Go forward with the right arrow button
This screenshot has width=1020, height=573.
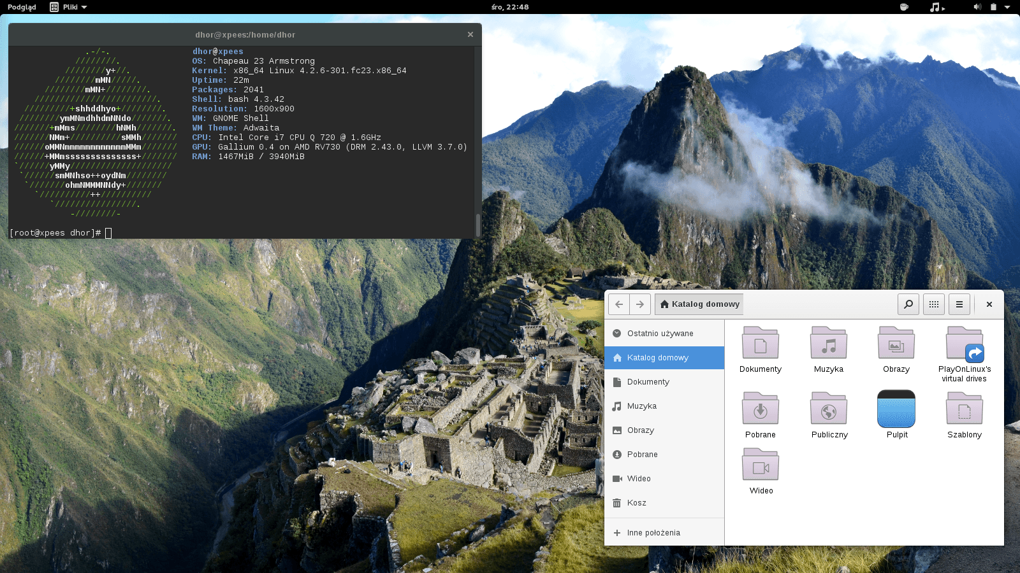coord(640,304)
